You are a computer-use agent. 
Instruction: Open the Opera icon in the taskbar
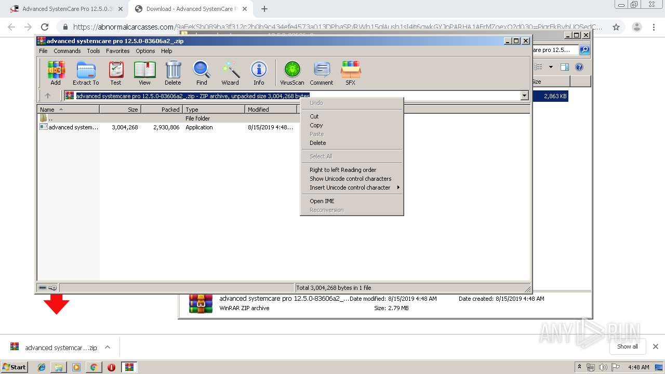point(111,367)
